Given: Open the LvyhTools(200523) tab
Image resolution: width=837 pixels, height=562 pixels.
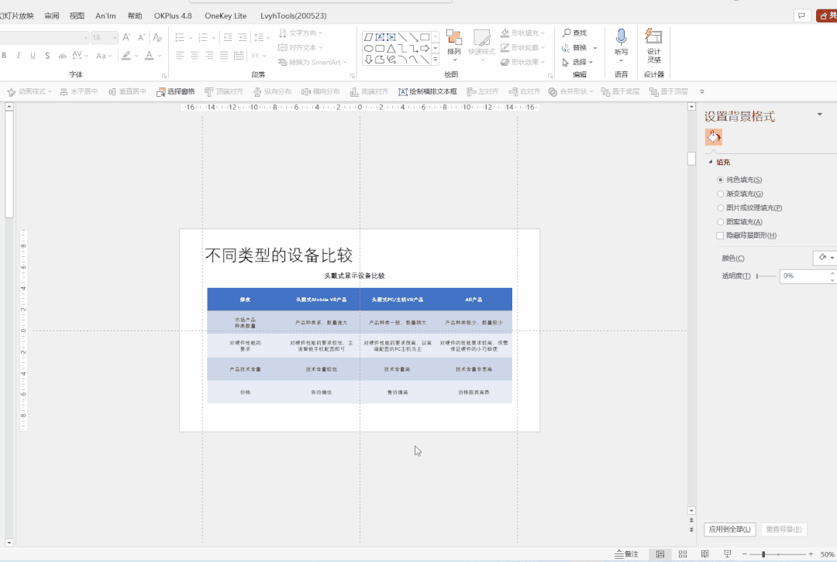Looking at the screenshot, I should pyautogui.click(x=294, y=16).
